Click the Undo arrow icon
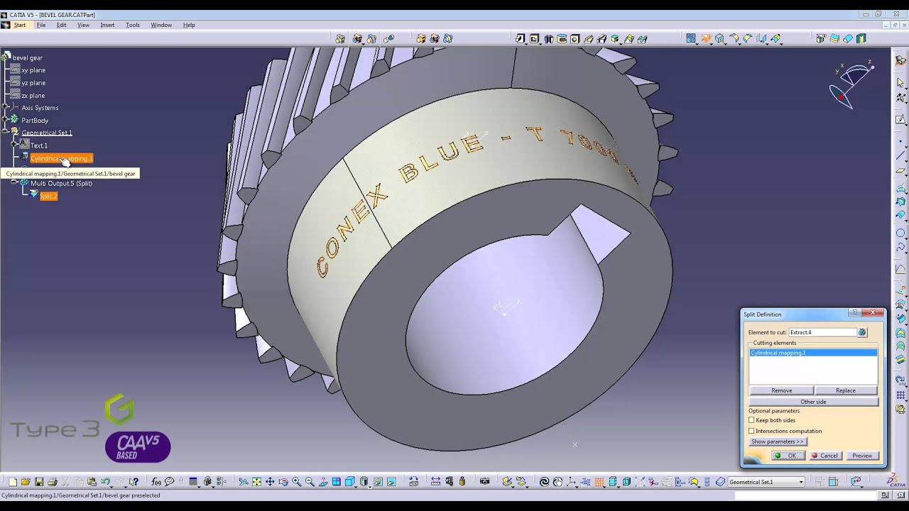This screenshot has width=909, height=511. point(105,481)
